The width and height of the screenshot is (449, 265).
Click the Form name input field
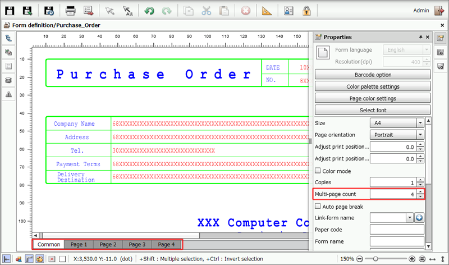click(397, 241)
